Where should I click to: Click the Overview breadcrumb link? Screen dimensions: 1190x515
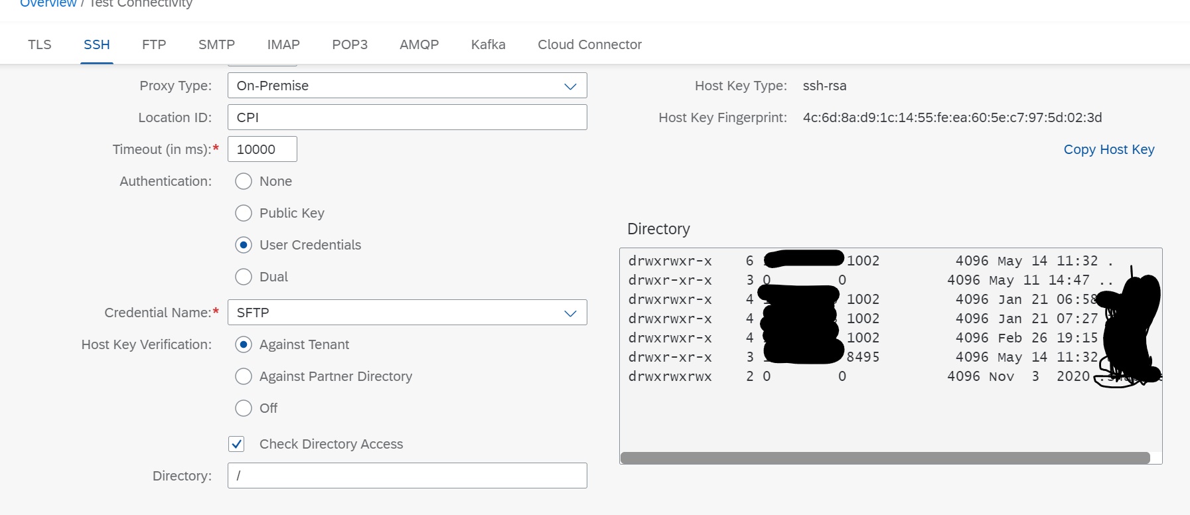(48, 4)
